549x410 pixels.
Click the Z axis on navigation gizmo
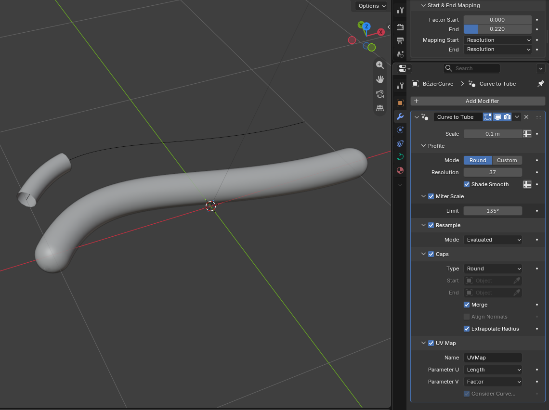point(366,26)
